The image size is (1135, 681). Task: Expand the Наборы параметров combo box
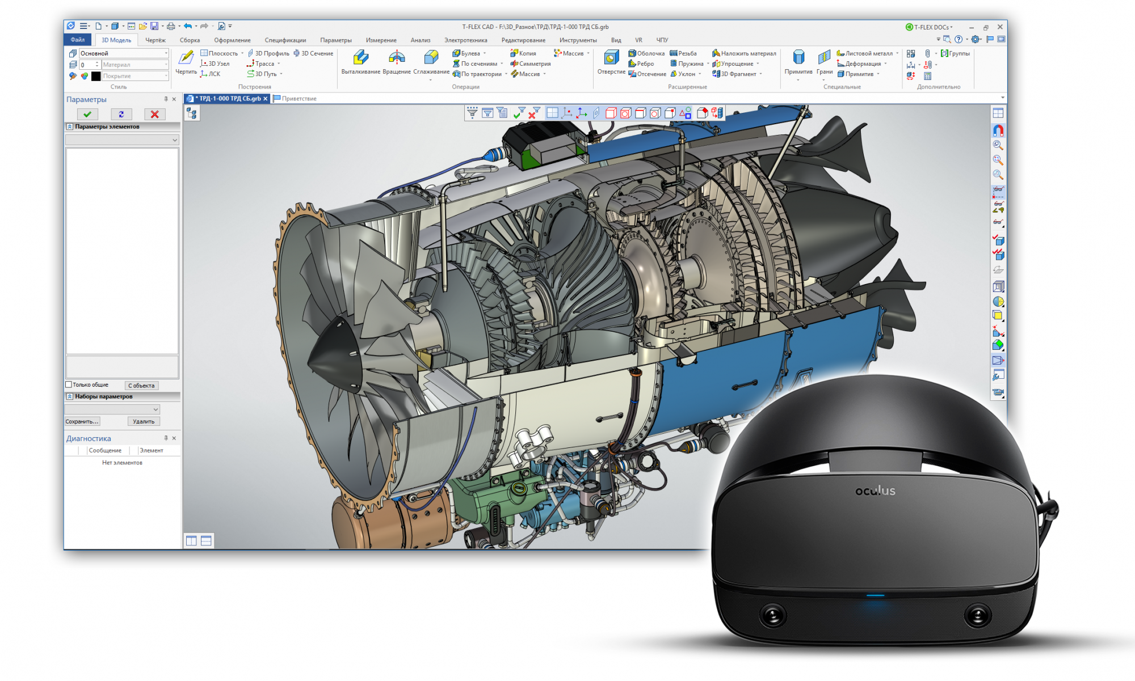[155, 409]
